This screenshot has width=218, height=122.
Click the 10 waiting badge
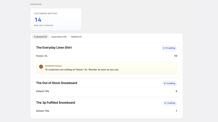coord(169,48)
